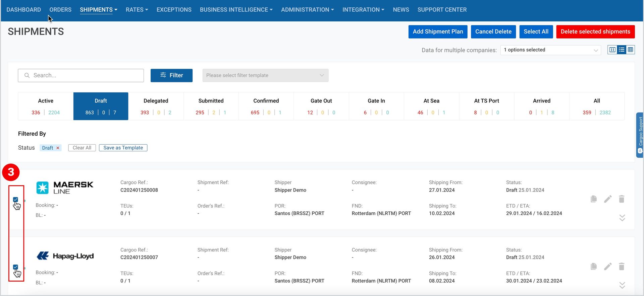Remove the Draft status filter tag
The height and width of the screenshot is (296, 644).
(58, 148)
